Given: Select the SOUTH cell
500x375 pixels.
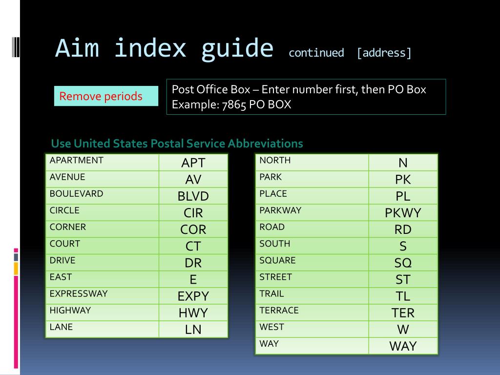Looking at the screenshot, I should (312, 246).
